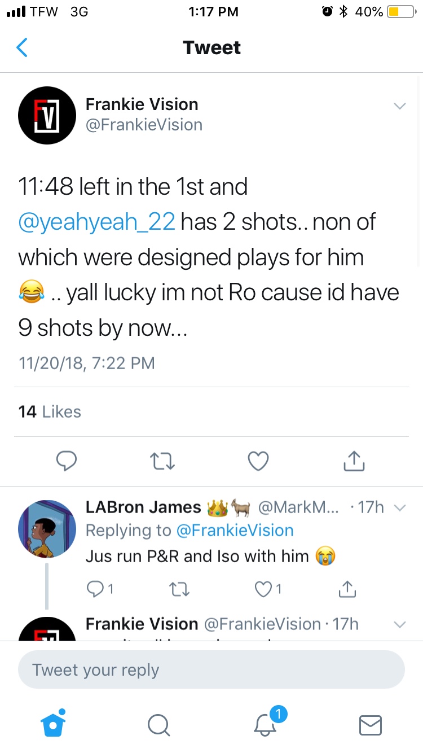Open Search tab in bottom bar

tap(158, 725)
